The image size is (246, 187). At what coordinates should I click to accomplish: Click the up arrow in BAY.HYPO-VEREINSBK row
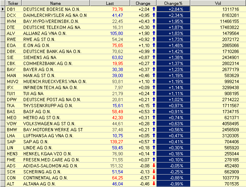tap(154, 21)
